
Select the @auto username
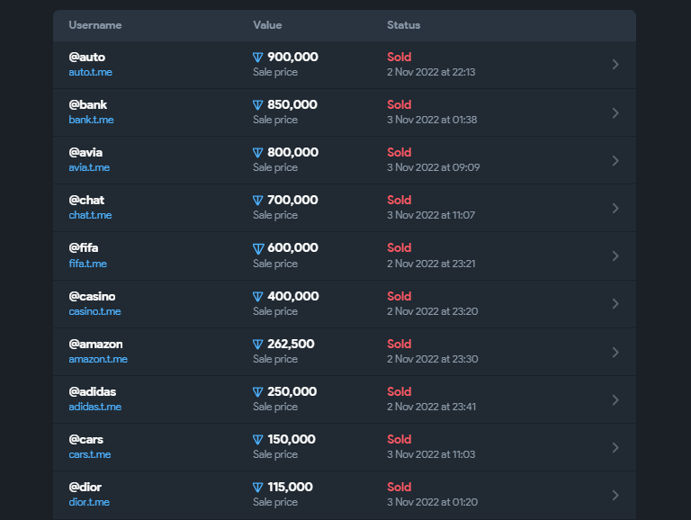pos(86,58)
